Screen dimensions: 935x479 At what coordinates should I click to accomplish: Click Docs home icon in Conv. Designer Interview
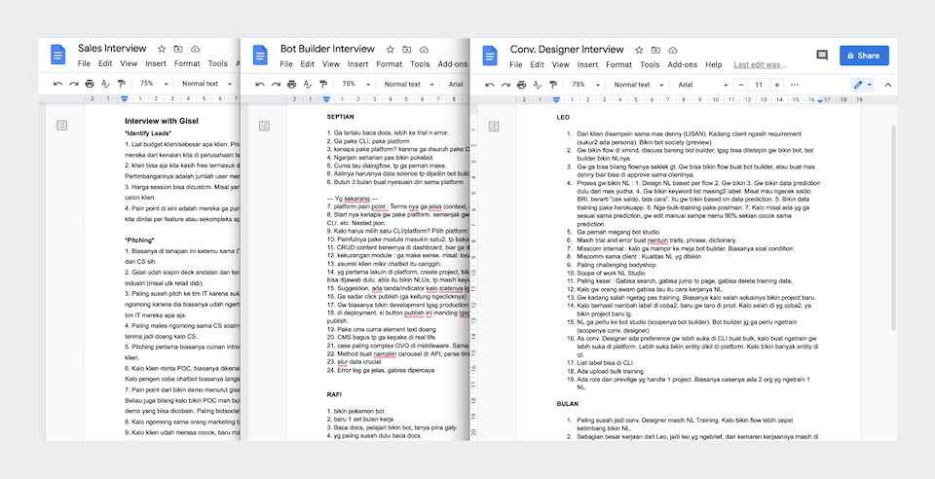pyautogui.click(x=490, y=55)
